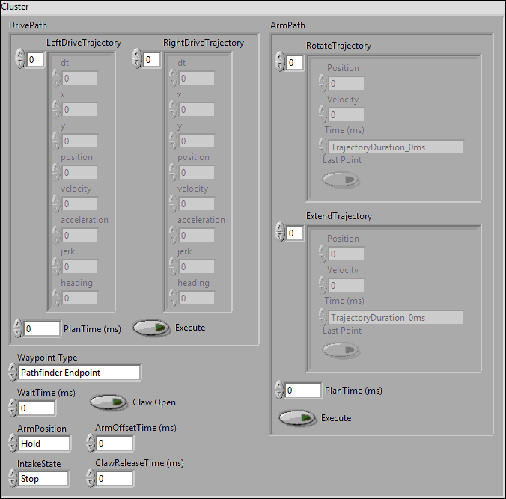Click the ExtendTrajectory array label
The width and height of the screenshot is (506, 499).
pyautogui.click(x=339, y=216)
